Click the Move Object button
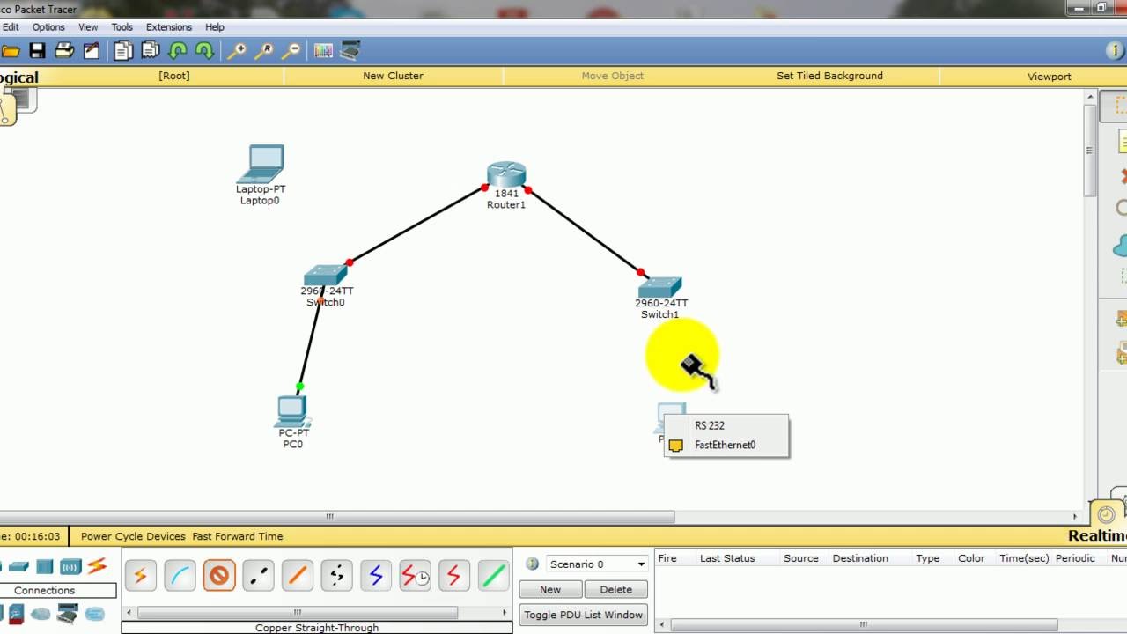This screenshot has height=634, width=1127. [x=613, y=76]
